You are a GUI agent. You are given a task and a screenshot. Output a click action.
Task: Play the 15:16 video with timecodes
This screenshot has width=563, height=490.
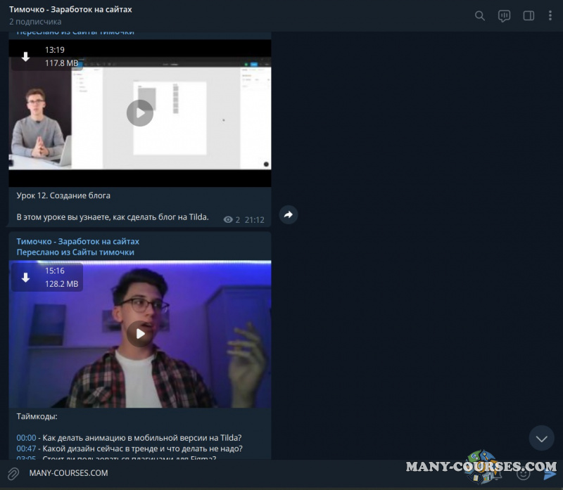pos(140,334)
